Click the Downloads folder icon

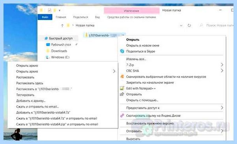click(48, 51)
